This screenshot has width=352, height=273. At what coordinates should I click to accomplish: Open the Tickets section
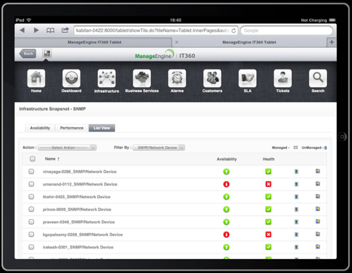coord(282,81)
